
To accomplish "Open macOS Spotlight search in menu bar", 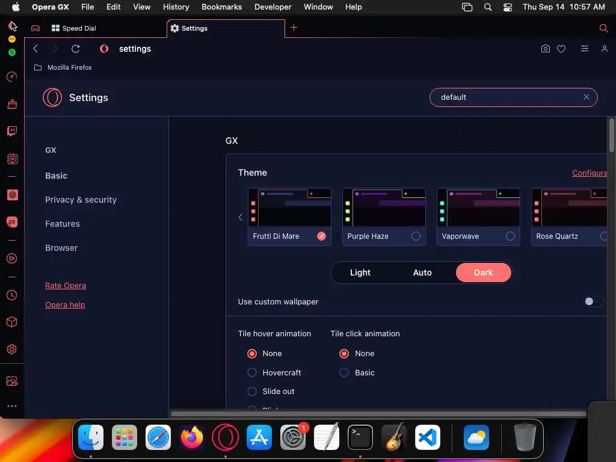I will click(487, 7).
